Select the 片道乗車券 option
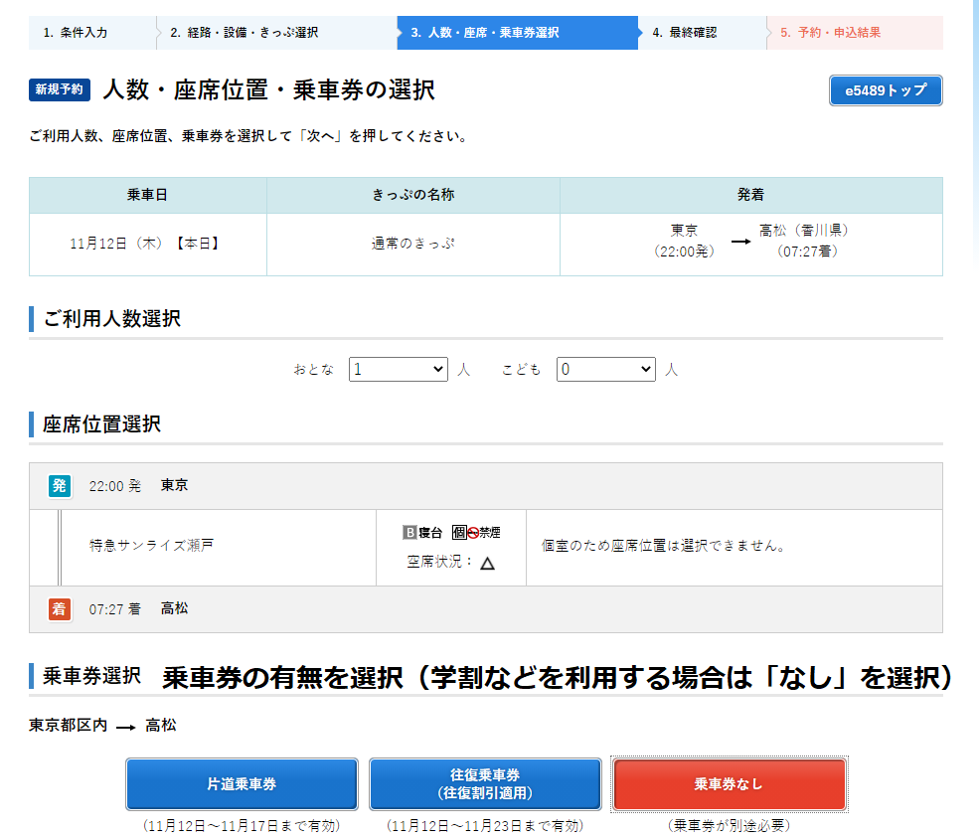 pyautogui.click(x=241, y=783)
